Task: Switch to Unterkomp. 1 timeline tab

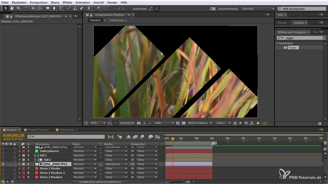Action: (x=68, y=130)
